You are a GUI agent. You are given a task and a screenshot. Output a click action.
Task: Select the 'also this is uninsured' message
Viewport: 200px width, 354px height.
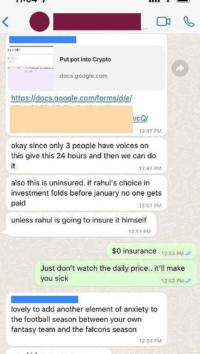(x=86, y=193)
